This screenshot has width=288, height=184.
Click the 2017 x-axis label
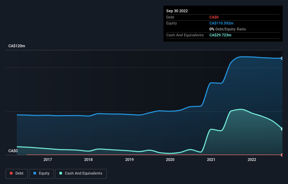(48, 160)
